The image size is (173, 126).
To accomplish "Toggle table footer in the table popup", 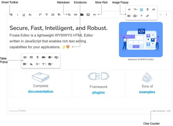I will (x=31, y=57).
